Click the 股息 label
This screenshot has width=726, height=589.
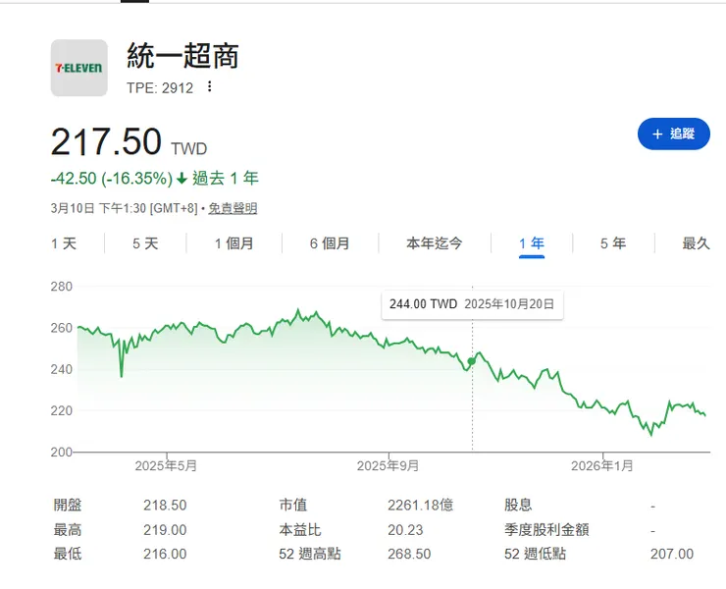(x=518, y=505)
